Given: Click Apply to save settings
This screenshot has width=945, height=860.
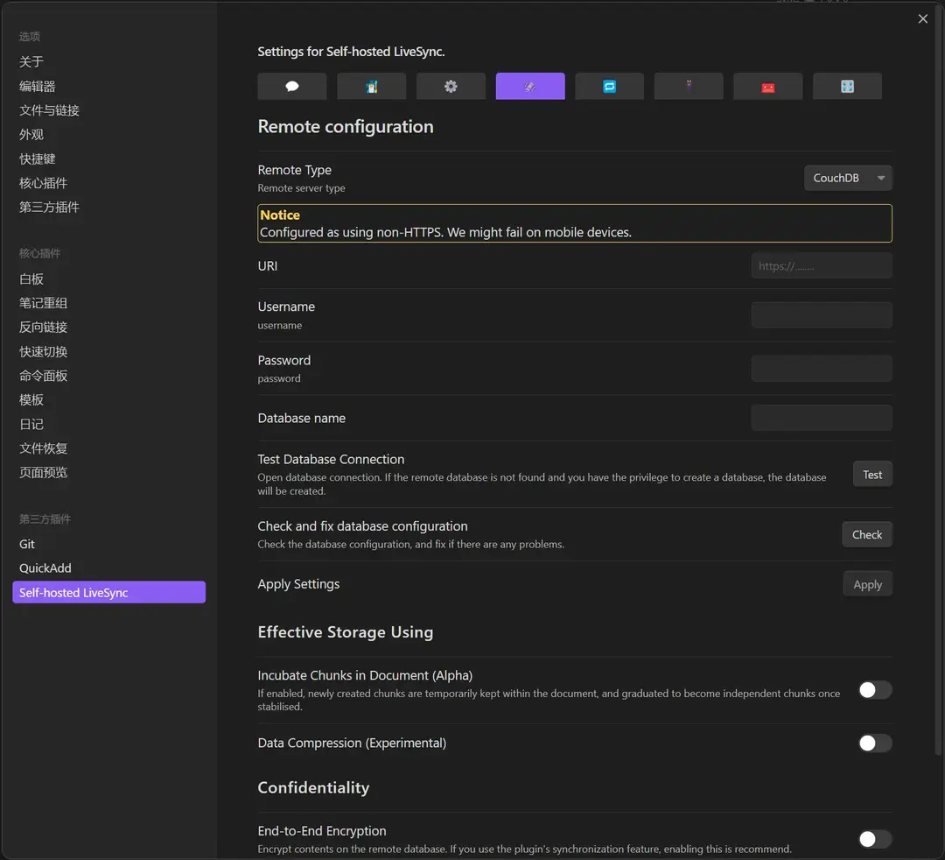Looking at the screenshot, I should pyautogui.click(x=867, y=583).
